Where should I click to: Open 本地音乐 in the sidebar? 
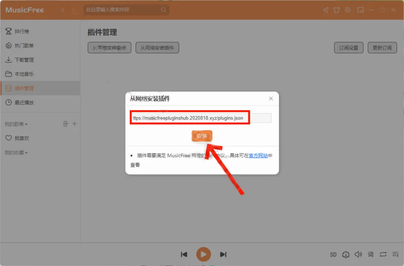coord(40,74)
